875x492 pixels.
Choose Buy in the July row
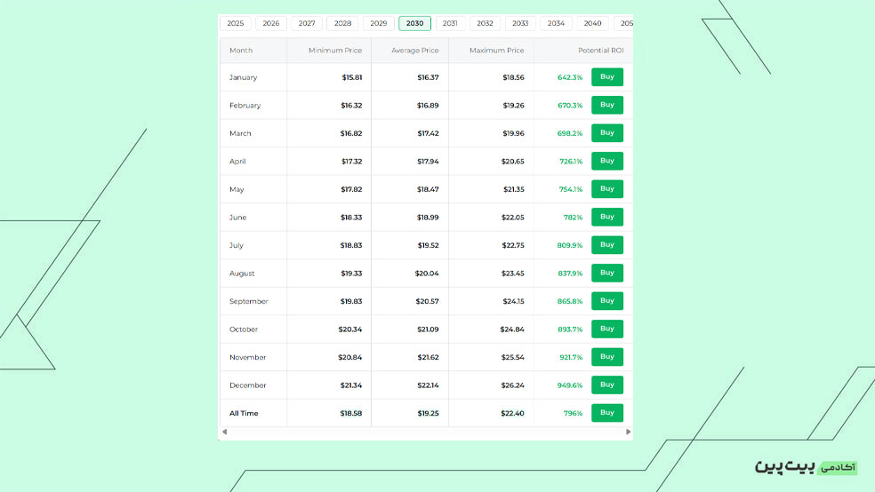pyautogui.click(x=607, y=244)
